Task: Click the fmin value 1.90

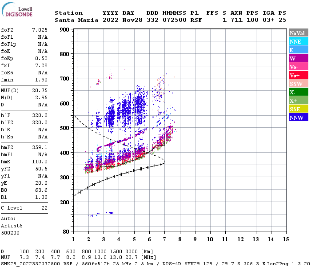Action: coord(41,80)
